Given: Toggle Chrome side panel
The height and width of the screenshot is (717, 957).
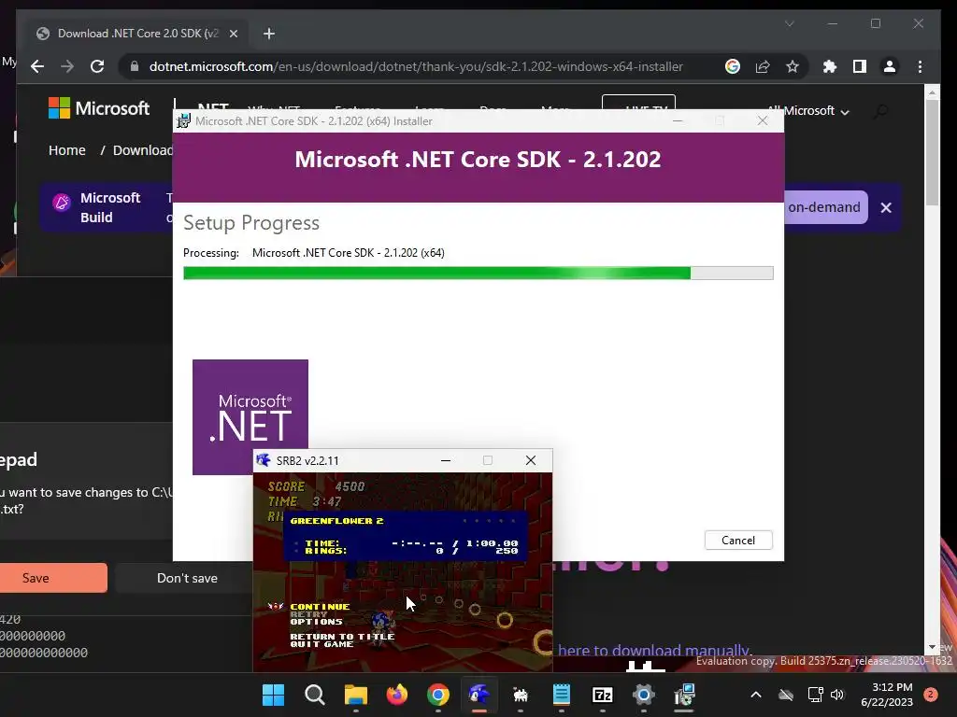Looking at the screenshot, I should click(860, 66).
